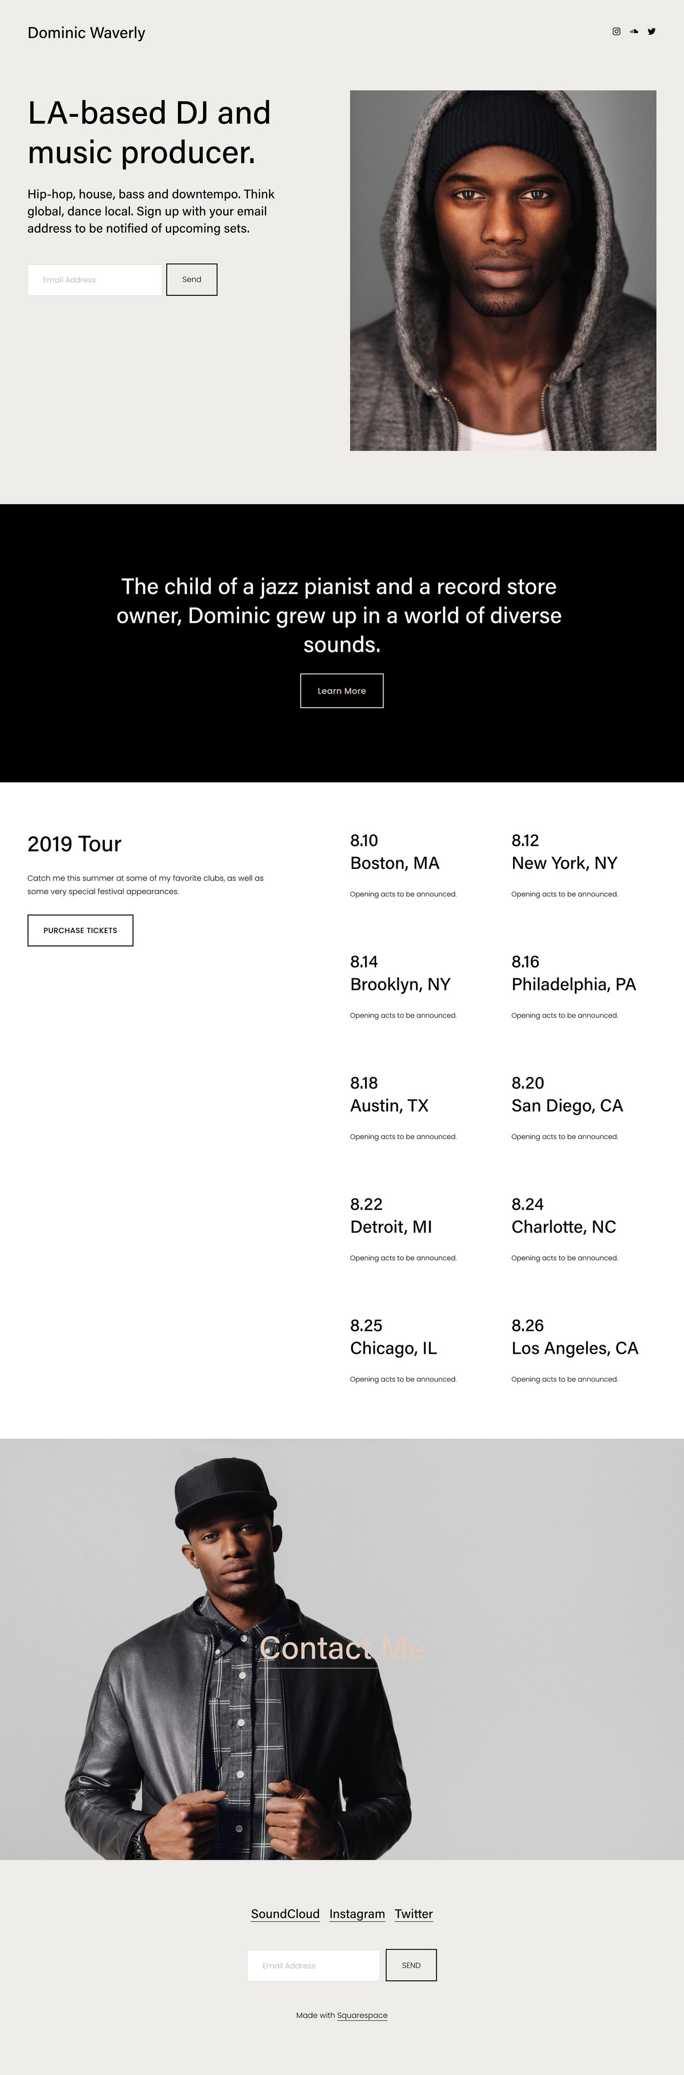Viewport: 684px width, 2075px height.
Task: Click the Twitter bird icon in the header
Action: pos(652,32)
